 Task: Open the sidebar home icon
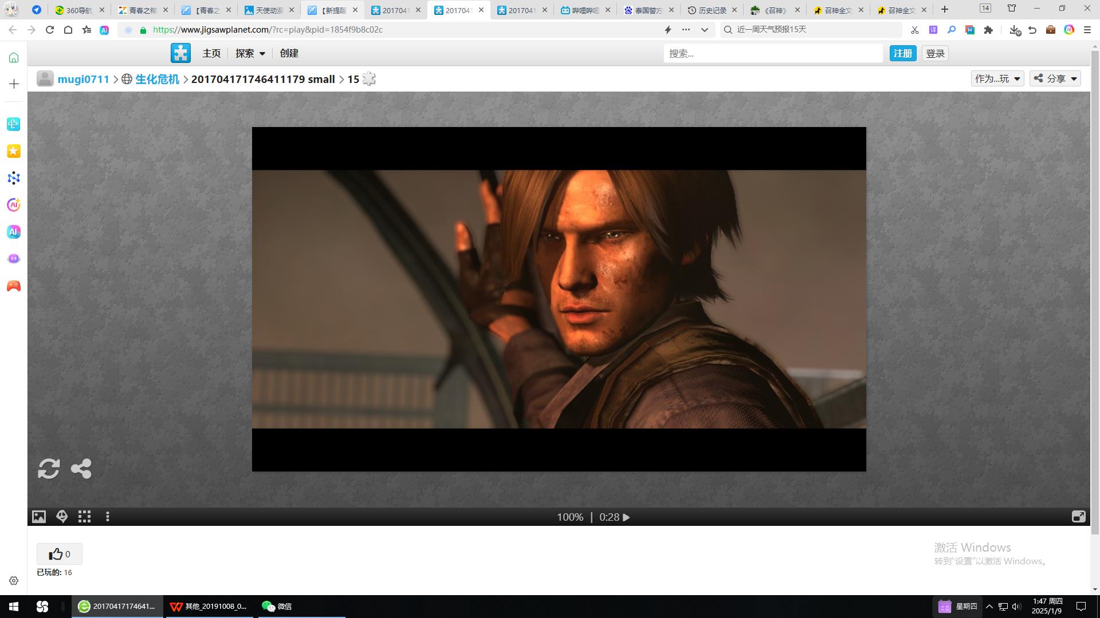(x=14, y=57)
